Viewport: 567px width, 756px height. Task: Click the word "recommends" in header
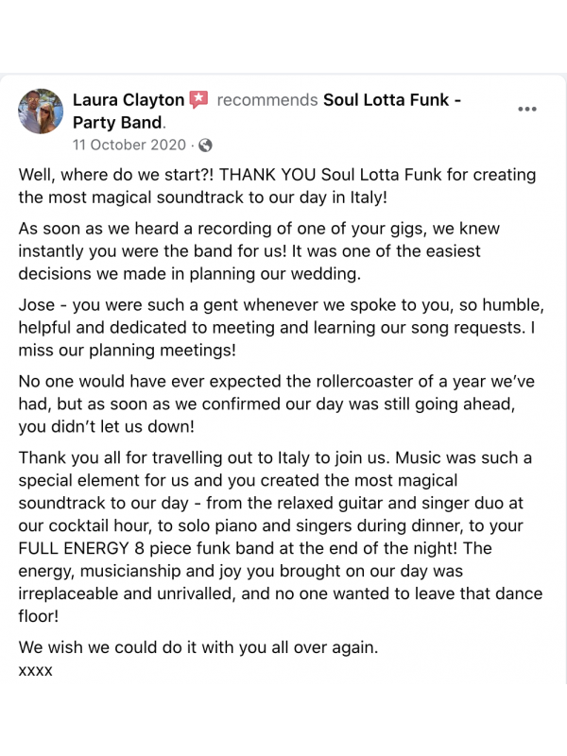point(266,99)
